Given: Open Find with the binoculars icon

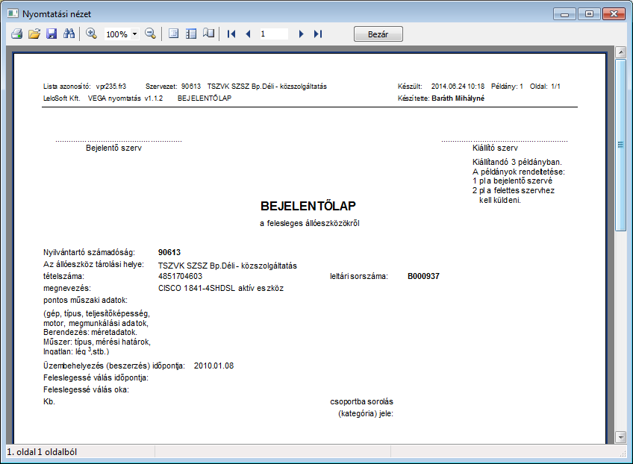Looking at the screenshot, I should [69, 34].
